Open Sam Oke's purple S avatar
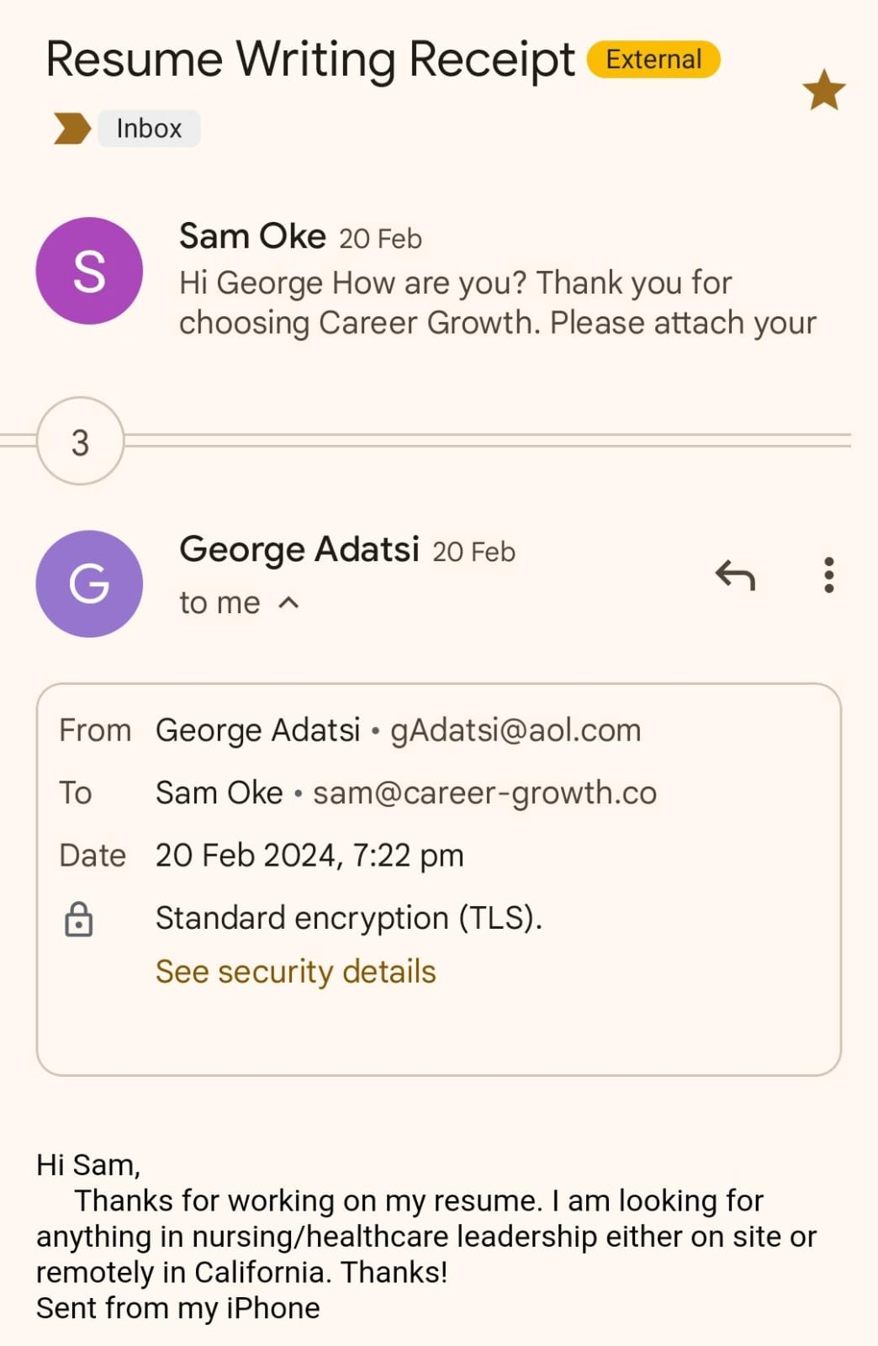The width and height of the screenshot is (878, 1346). coord(89,271)
